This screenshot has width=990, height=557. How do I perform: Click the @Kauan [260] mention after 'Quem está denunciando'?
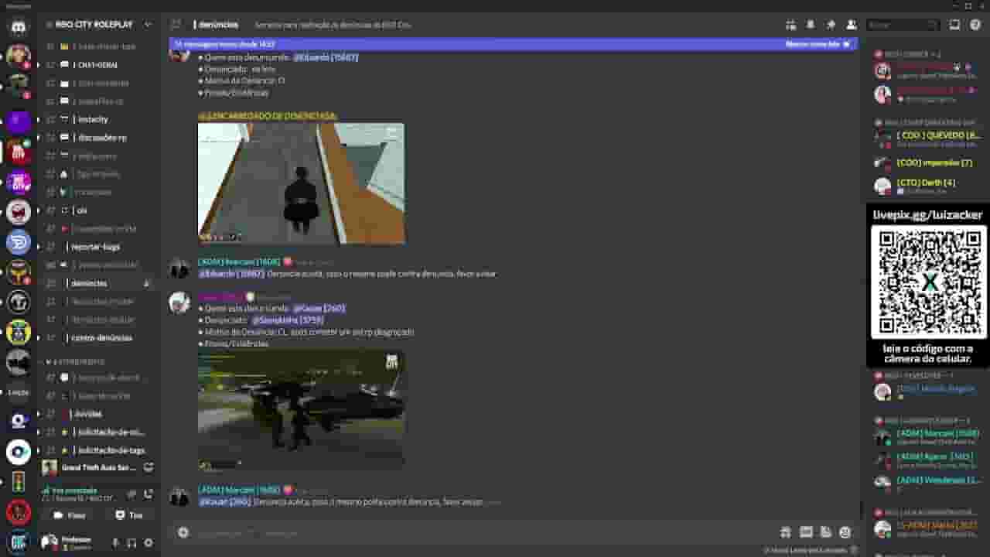pos(319,308)
